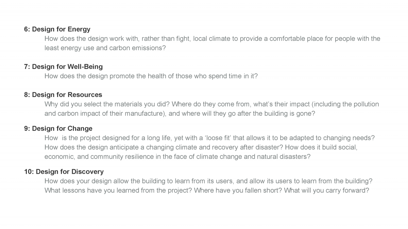Select the '9: Design for Change' heading

coord(58,129)
